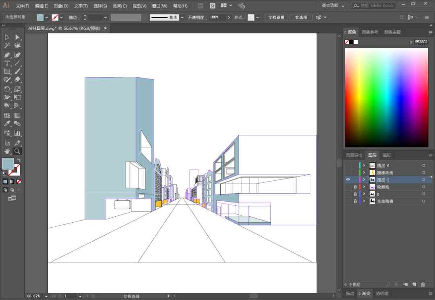
Task: Switch to the 画板 tab
Action: [386, 155]
